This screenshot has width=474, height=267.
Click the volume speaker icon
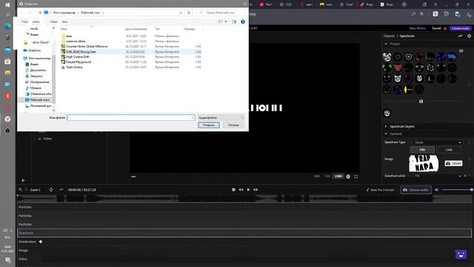[436, 190]
